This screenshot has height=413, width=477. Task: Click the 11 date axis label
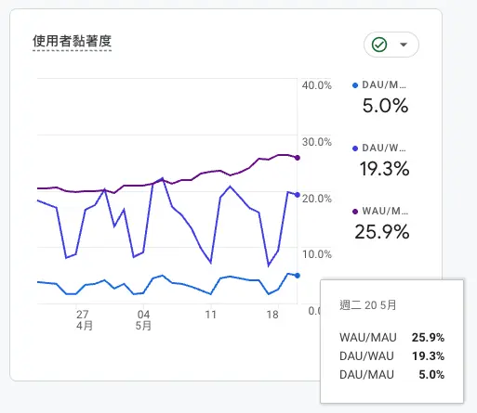pyautogui.click(x=211, y=315)
